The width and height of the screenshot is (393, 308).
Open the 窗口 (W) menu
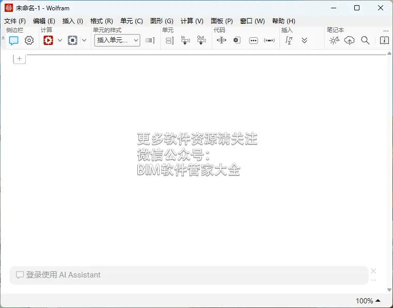(252, 21)
